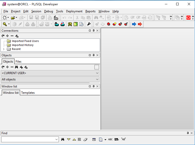This screenshot has height=145, width=195.
Task: Click the Log on key icon
Action: tap(5, 24)
